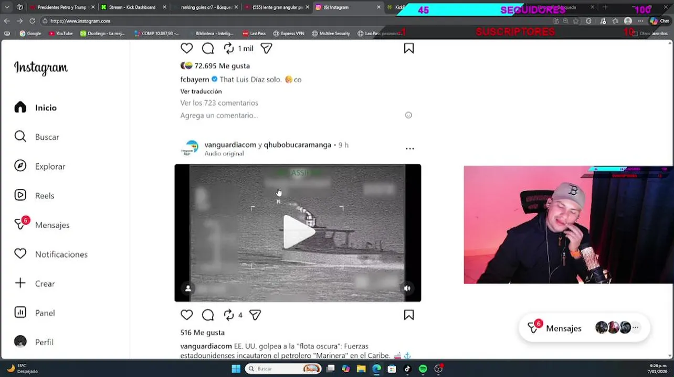
Task: Open Perfil in Instagram sidebar
Action: pyautogui.click(x=34, y=342)
